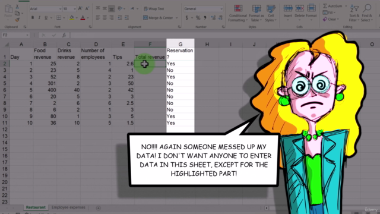Click cell containing 400
The height and width of the screenshot is (214, 380).
[x=45, y=90]
